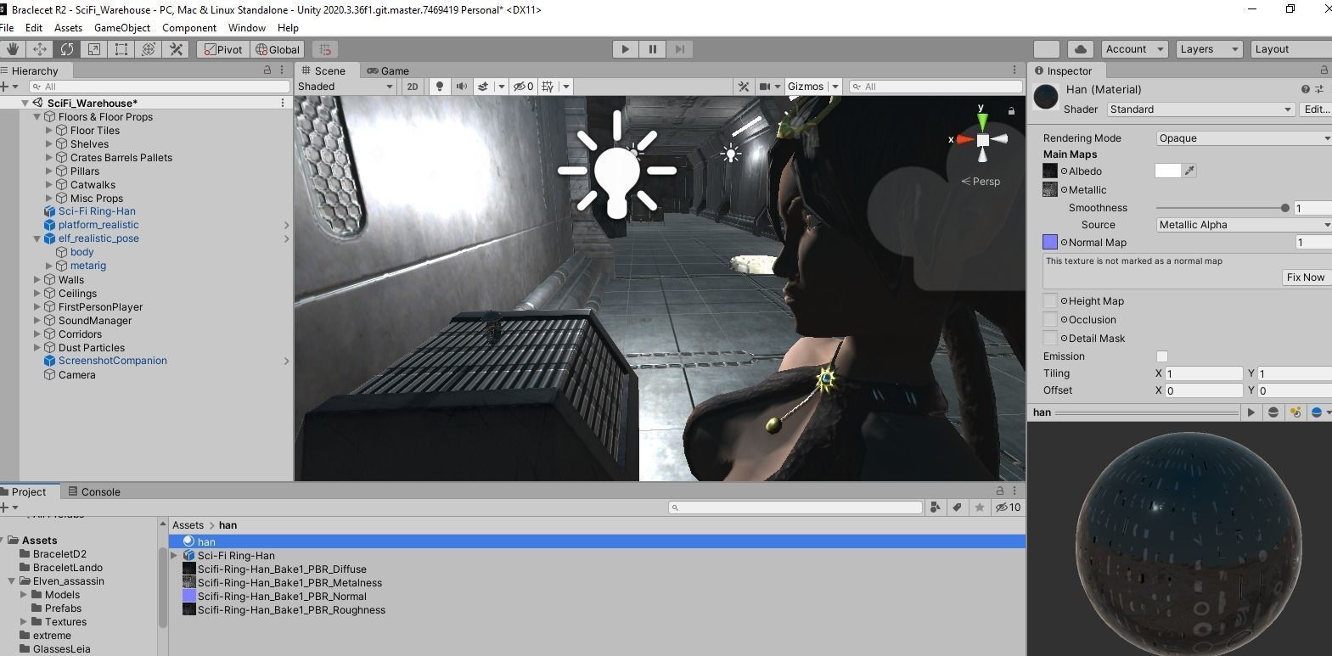Open the Layers dropdown
Image resolution: width=1332 pixels, height=656 pixels.
1209,49
